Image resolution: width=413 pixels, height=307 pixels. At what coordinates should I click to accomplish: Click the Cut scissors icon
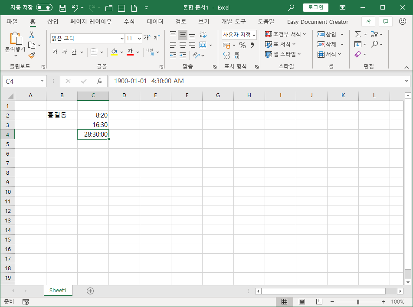[32, 35]
